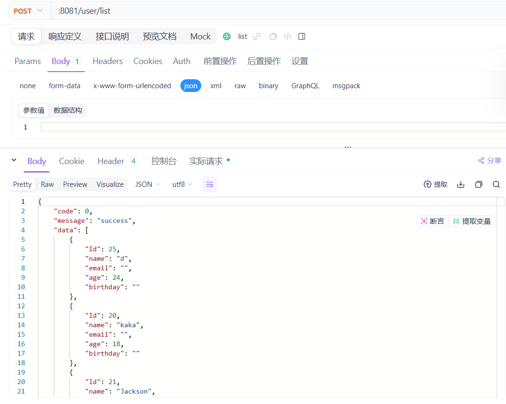Select the raw body type
The width and height of the screenshot is (506, 404).
240,86
